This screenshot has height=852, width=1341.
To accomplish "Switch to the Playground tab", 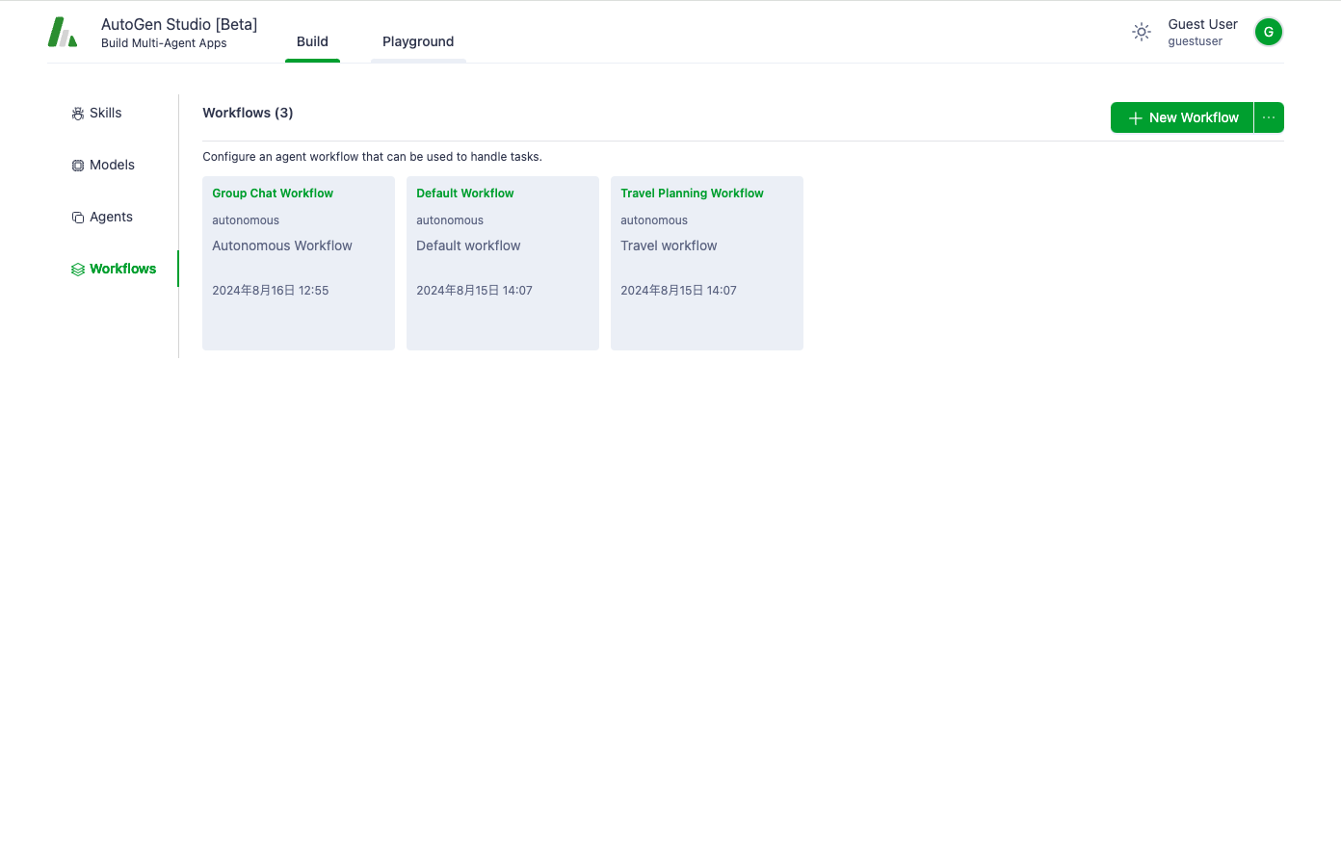I will (x=418, y=41).
